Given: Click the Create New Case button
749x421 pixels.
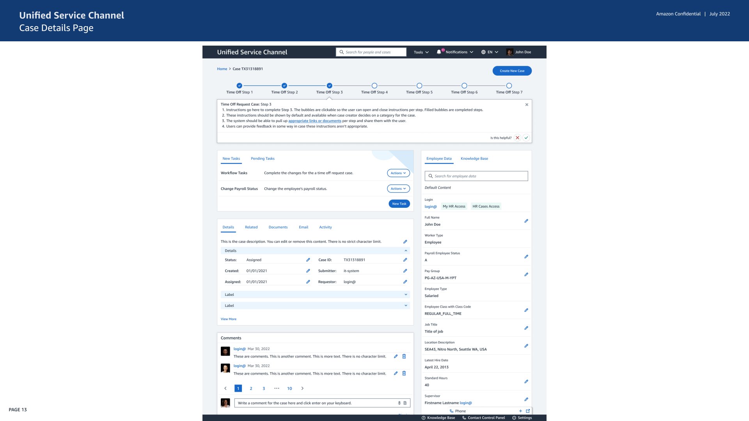Looking at the screenshot, I should pos(512,71).
